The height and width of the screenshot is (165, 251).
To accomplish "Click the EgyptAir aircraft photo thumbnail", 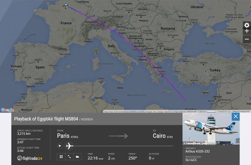I will [x=211, y=129].
